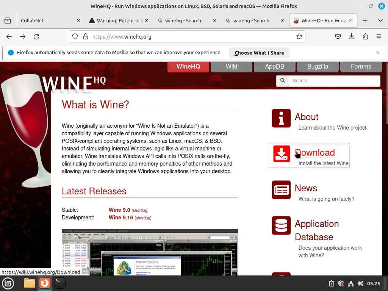The image size is (388, 291).
Task: Reload the current page
Action: pyautogui.click(x=36, y=37)
